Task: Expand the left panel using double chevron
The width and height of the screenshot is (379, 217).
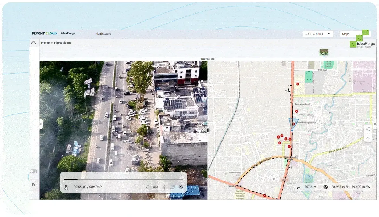Action: pos(41,124)
